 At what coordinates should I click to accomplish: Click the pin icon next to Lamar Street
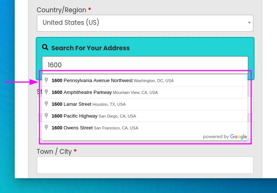[46, 104]
